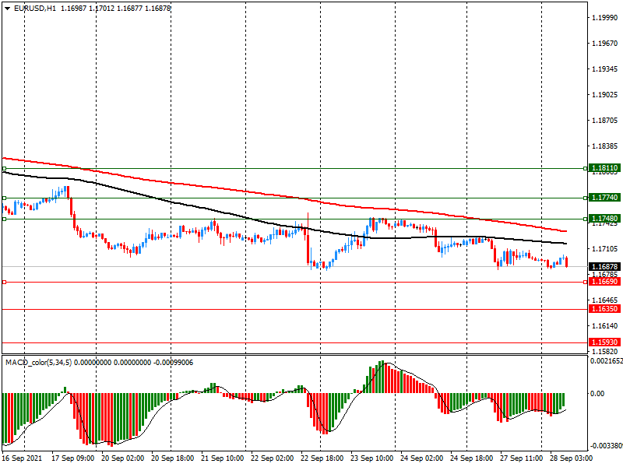The image size is (623, 467).
Task: Click the 1.16465 price axis value
Action: click(x=605, y=300)
